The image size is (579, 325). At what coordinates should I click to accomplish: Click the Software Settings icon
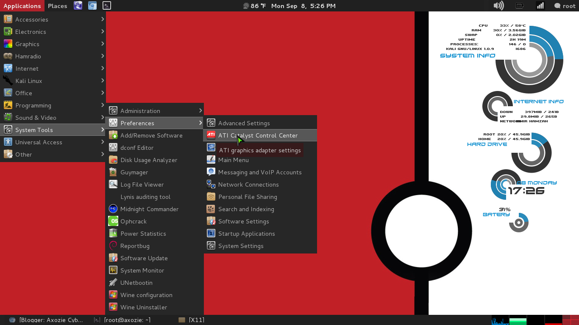point(211,221)
